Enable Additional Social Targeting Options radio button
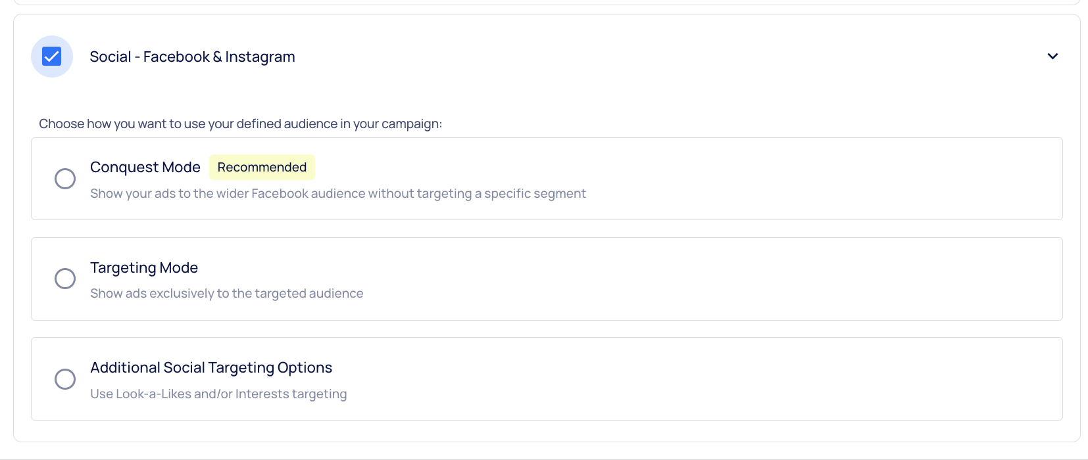This screenshot has width=1088, height=460. pos(65,379)
